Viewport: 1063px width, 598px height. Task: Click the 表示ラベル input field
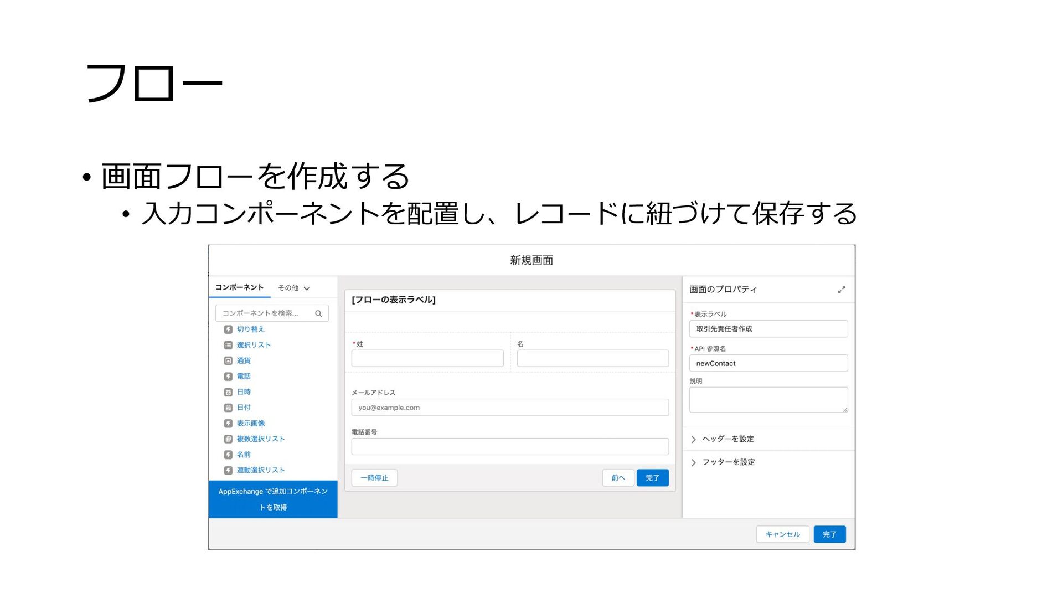[768, 329]
